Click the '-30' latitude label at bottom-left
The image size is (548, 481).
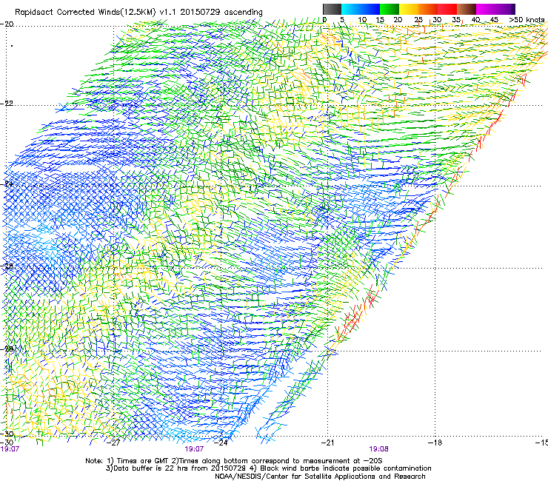pos(7,434)
